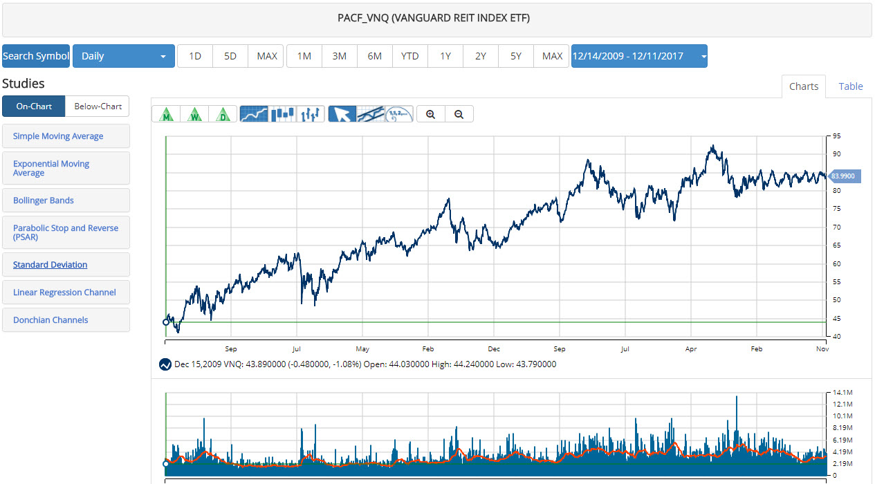Set range to 5Y
The width and height of the screenshot is (875, 484).
516,56
